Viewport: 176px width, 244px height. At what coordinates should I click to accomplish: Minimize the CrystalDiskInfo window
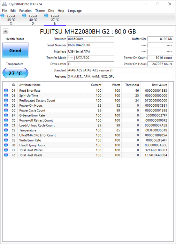(146, 4)
